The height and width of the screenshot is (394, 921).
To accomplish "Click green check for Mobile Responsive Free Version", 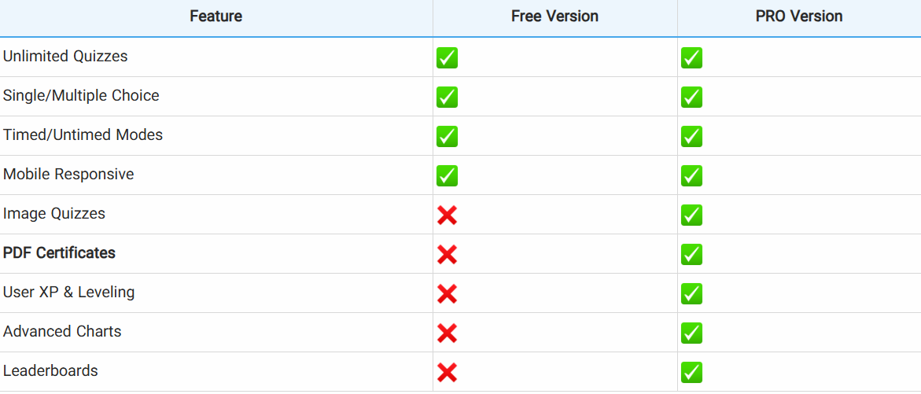I will point(447,175).
